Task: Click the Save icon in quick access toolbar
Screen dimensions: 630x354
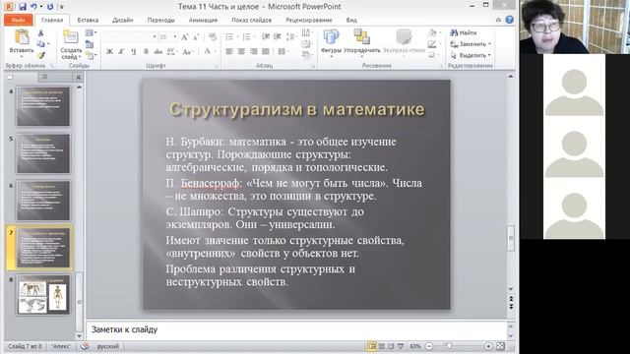Action: tap(23, 7)
